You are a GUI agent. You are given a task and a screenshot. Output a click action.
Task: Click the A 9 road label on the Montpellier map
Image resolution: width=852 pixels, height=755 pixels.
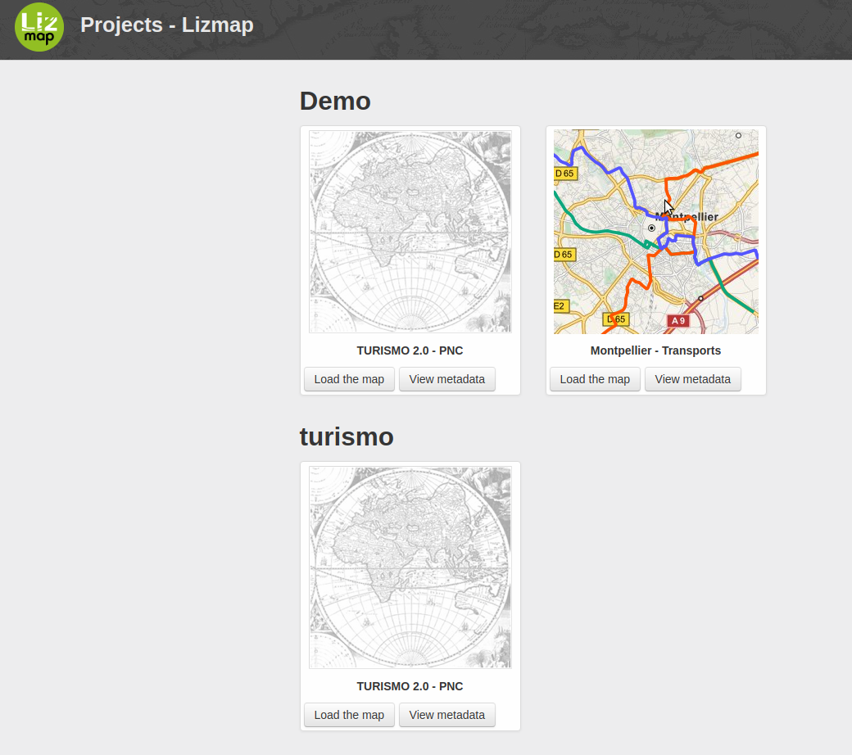[x=678, y=320]
